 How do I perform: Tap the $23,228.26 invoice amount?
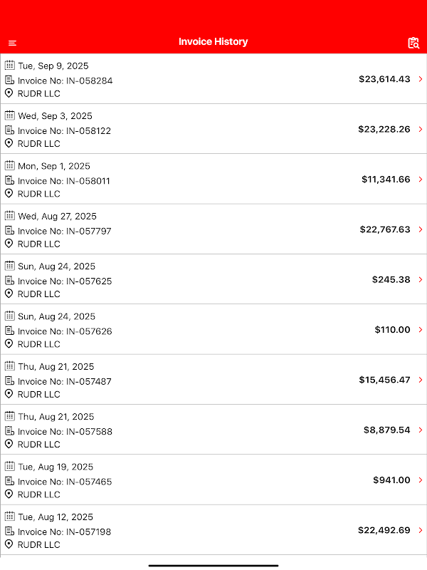(x=384, y=130)
